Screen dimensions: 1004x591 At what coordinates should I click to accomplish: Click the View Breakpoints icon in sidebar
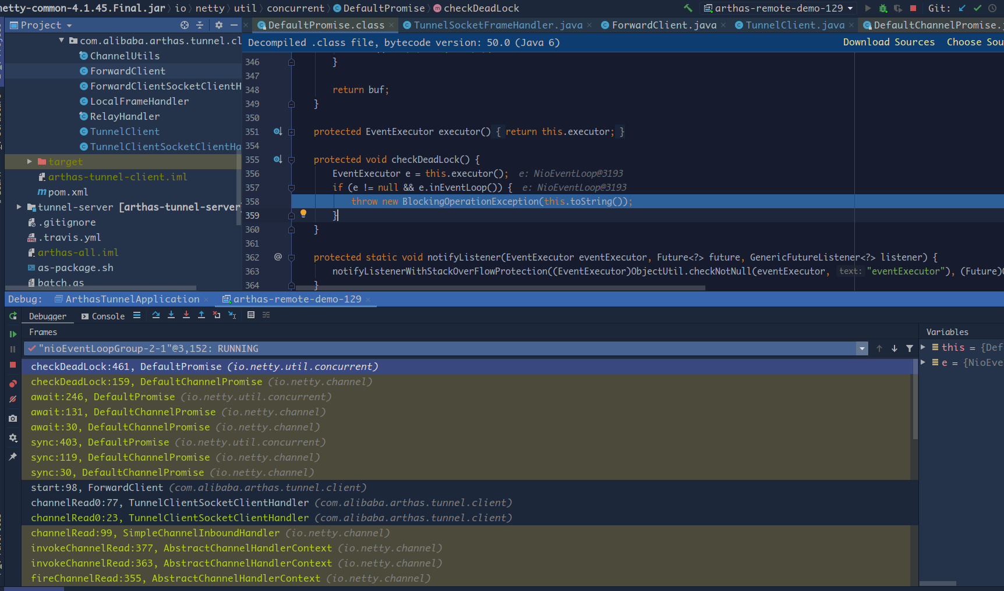[x=13, y=384]
